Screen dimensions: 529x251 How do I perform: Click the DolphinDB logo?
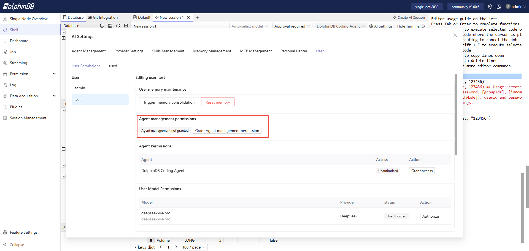pyautogui.click(x=19, y=6)
